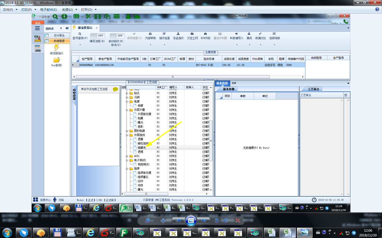Click the green lifebuoy icon in the top toolbar
382x238 pixels.
coord(64,16)
